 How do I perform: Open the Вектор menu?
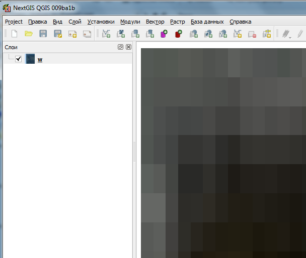click(x=155, y=22)
